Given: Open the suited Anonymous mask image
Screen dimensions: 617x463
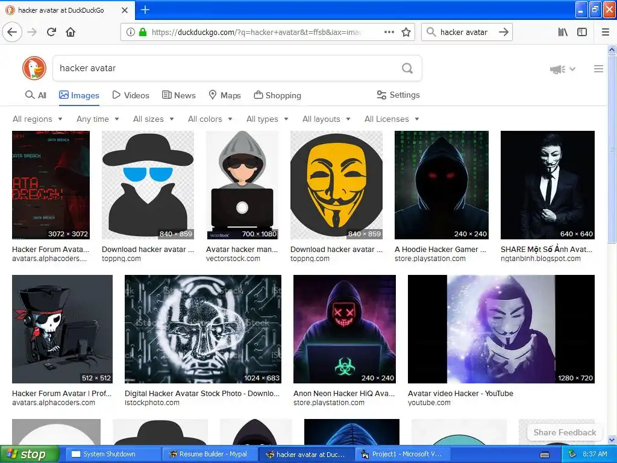Looking at the screenshot, I should [547, 185].
